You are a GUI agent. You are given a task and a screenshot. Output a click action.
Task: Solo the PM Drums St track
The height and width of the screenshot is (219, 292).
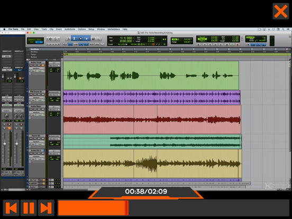click(x=39, y=95)
